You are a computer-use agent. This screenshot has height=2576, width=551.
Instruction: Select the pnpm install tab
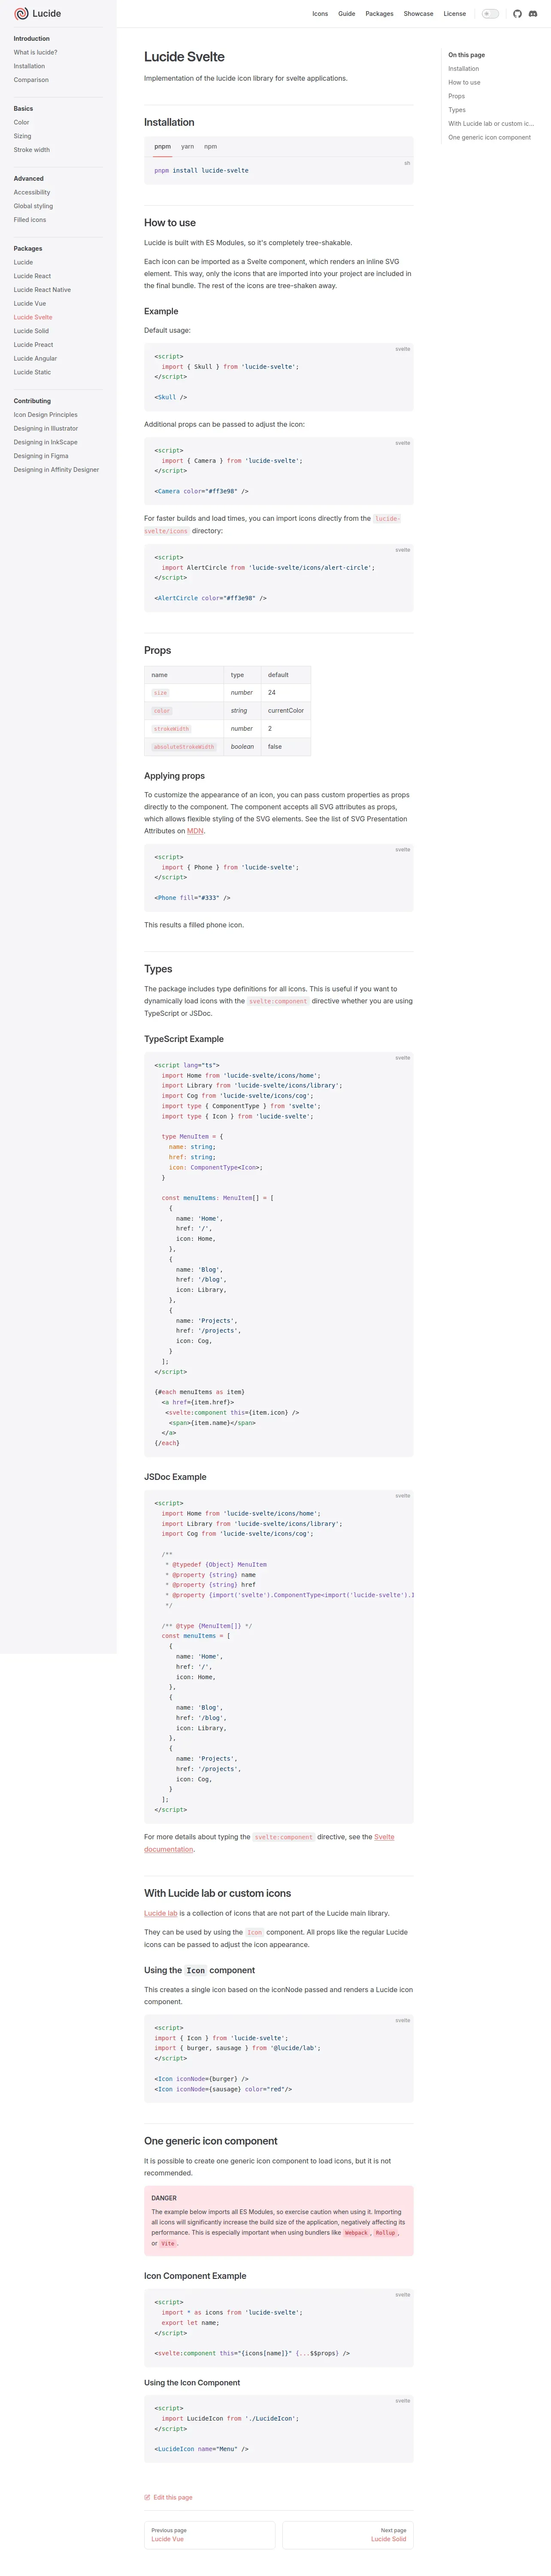(162, 147)
